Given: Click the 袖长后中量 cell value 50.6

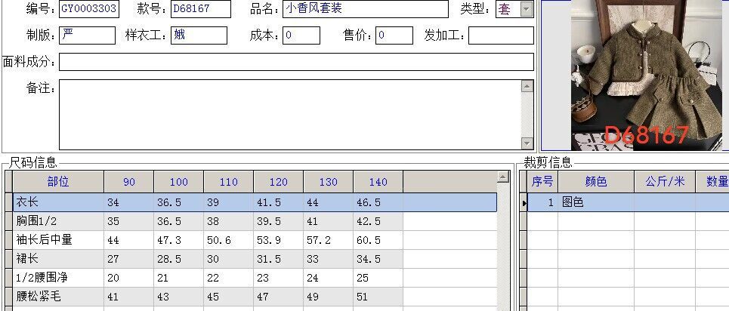Looking at the screenshot, I should (228, 240).
